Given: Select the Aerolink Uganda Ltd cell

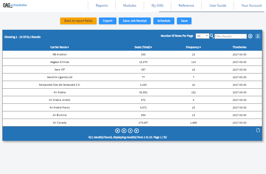Looking at the screenshot, I should click(60, 77).
